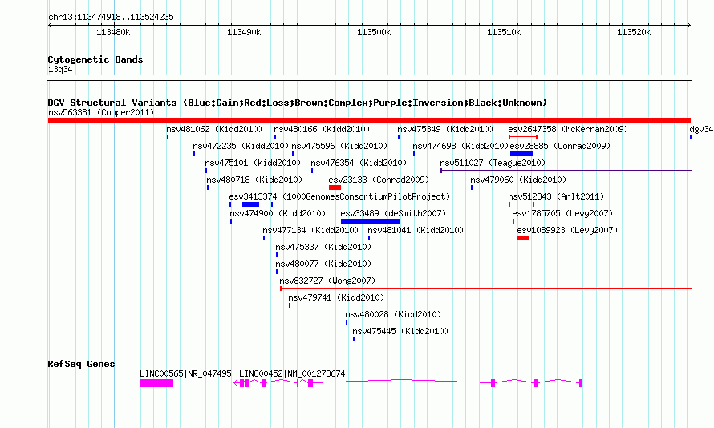Image resolution: width=714 pixels, height=428 pixels.
Task: Select the nsv479060 (Kidd2010) label
Action: (518, 180)
